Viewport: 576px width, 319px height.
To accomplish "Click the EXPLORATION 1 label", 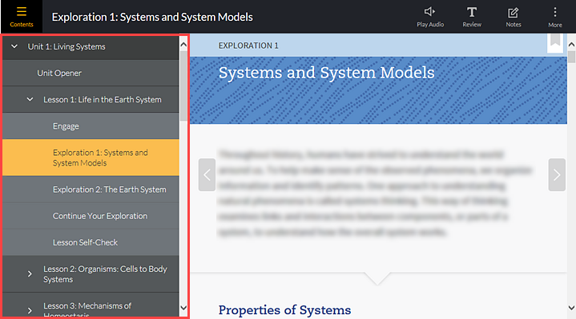I will (x=248, y=46).
